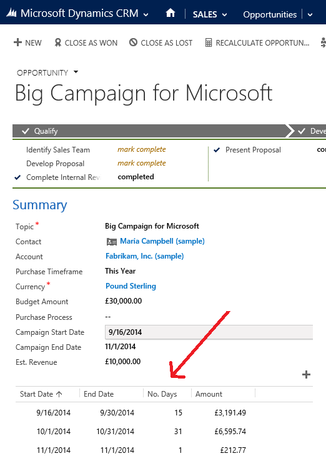Open the Fabrikam, Inc. (sample) account link

point(145,256)
